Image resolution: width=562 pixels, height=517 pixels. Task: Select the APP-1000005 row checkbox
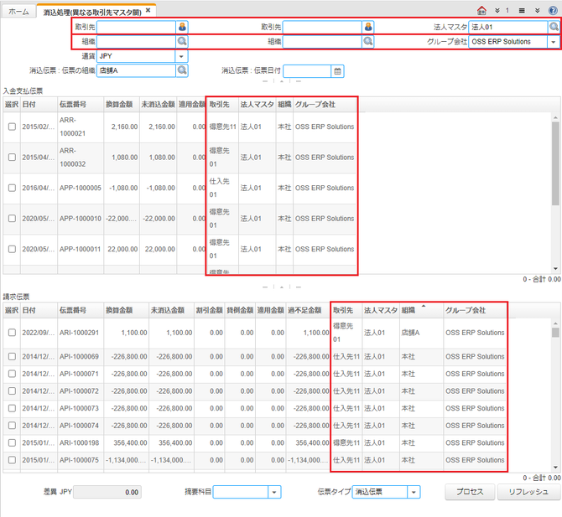(x=12, y=188)
